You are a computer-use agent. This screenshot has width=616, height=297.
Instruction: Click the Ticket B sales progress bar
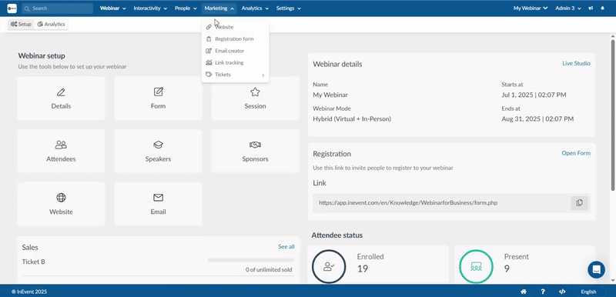click(251, 260)
